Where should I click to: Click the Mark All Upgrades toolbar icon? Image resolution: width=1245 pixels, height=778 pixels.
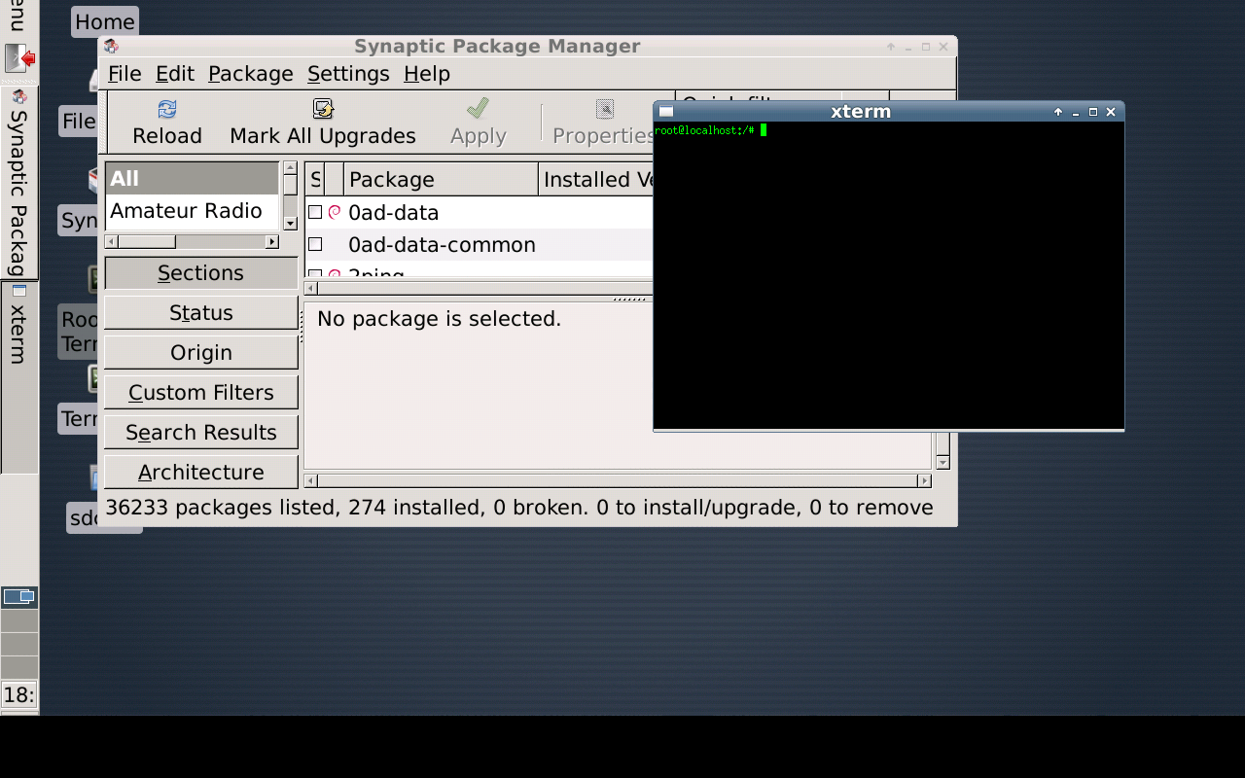pos(322,109)
